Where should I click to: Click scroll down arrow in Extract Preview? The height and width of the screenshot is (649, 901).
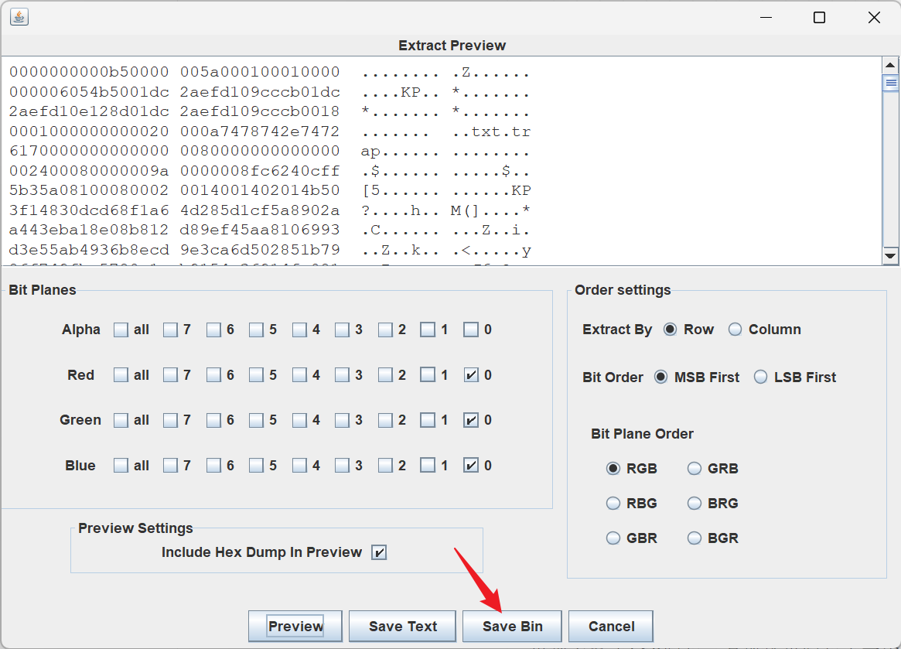point(890,256)
